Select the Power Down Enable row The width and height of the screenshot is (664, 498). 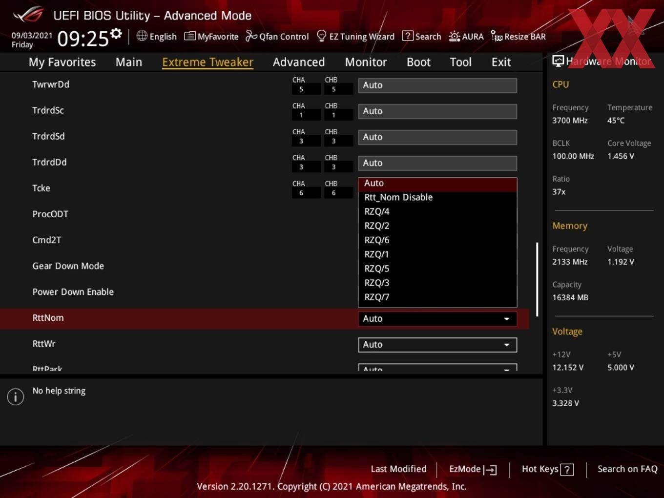click(265, 292)
